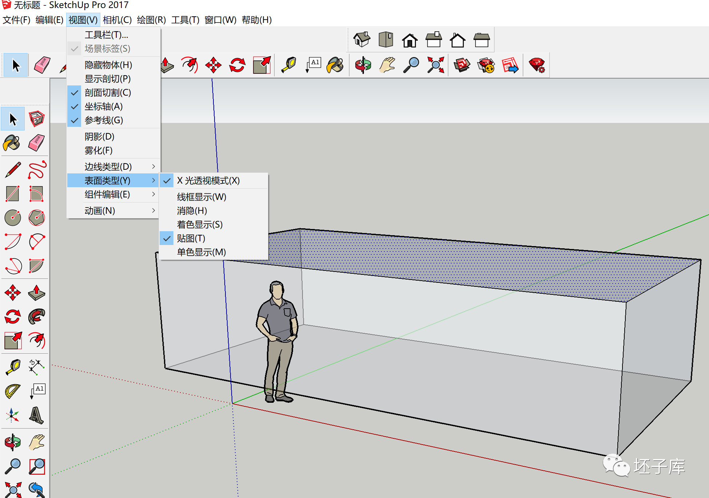The width and height of the screenshot is (709, 498).
Task: Choose 消隐(H) hidden line style
Action: [x=214, y=211]
